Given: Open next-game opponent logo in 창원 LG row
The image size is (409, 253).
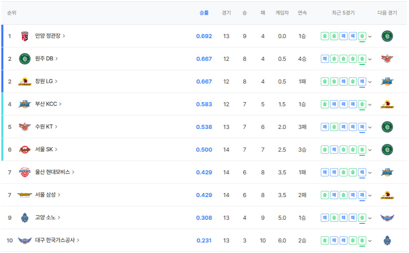Looking at the screenshot, I should pos(387,81).
